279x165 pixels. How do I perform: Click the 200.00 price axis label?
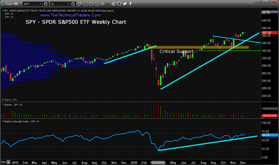266,96
